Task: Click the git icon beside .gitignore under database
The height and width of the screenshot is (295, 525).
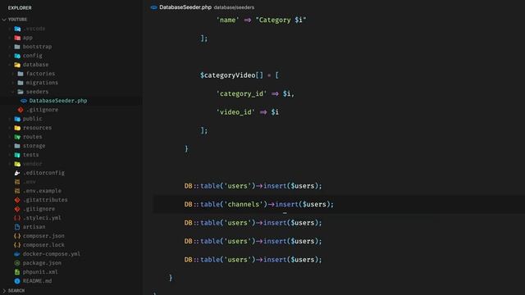Action: point(21,110)
